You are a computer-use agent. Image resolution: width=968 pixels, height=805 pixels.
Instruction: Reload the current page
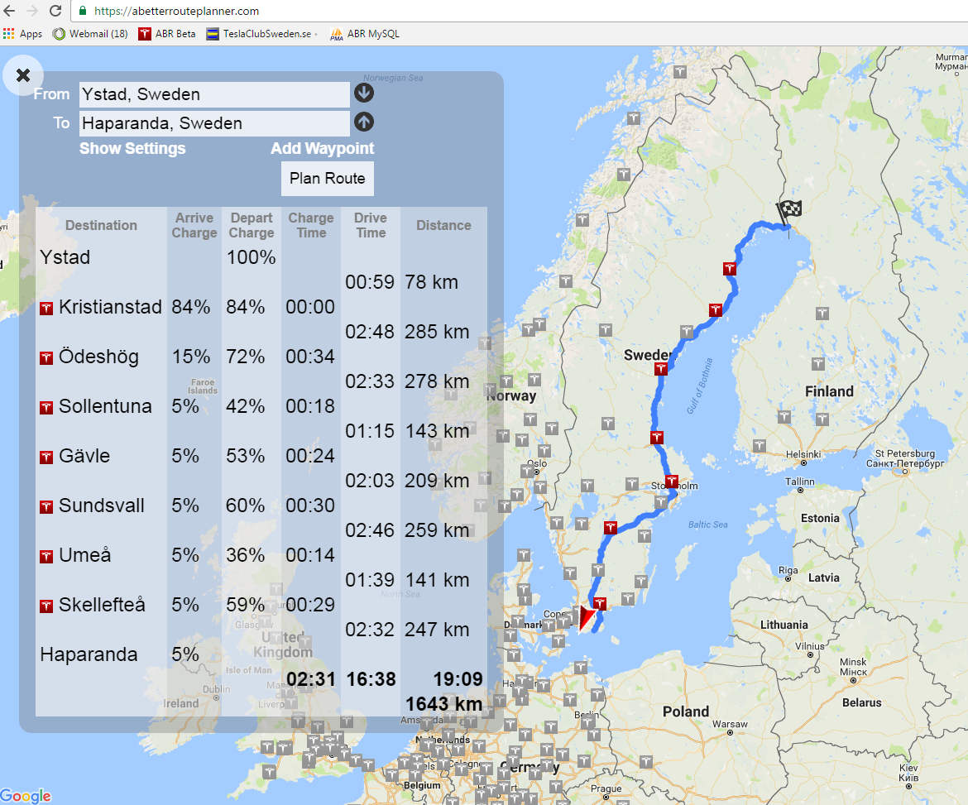(x=55, y=11)
